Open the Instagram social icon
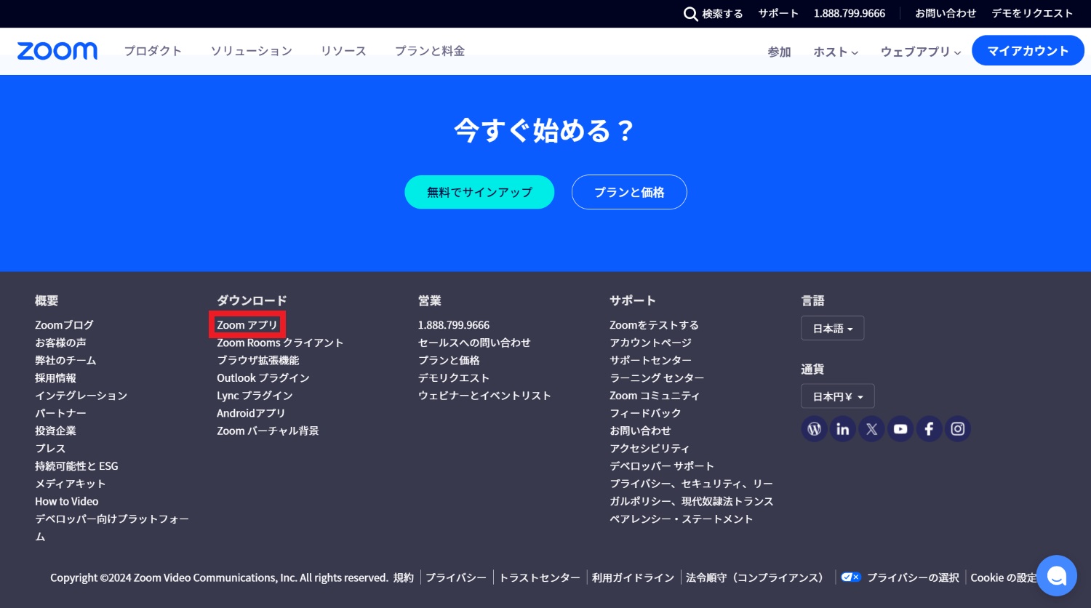Viewport: 1091px width, 608px height. pyautogui.click(x=958, y=429)
